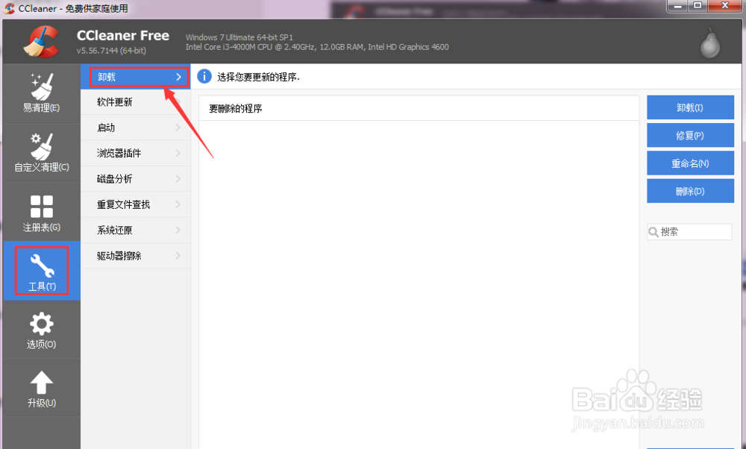Click chevron next to 驱动器擦除

pos(178,256)
